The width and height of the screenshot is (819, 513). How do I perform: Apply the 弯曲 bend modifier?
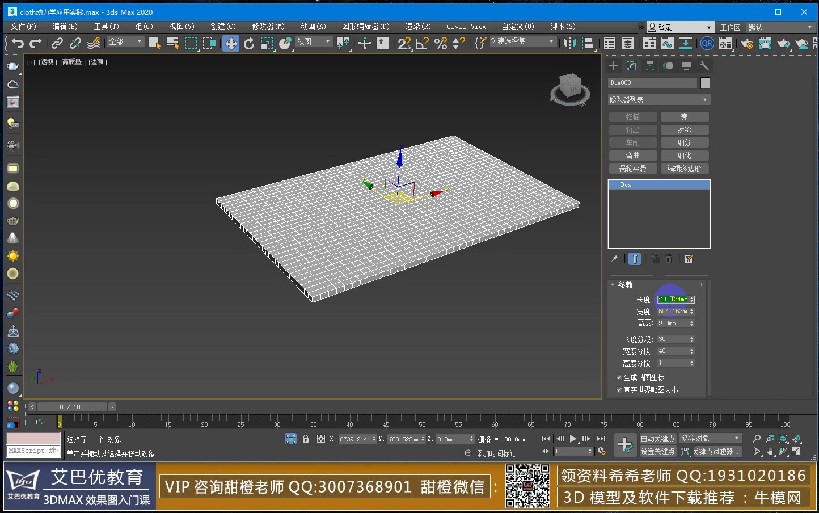(632, 155)
